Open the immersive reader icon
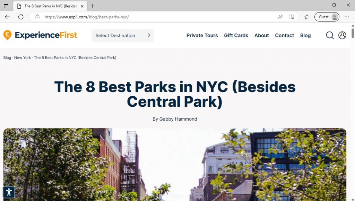 [x=292, y=17]
